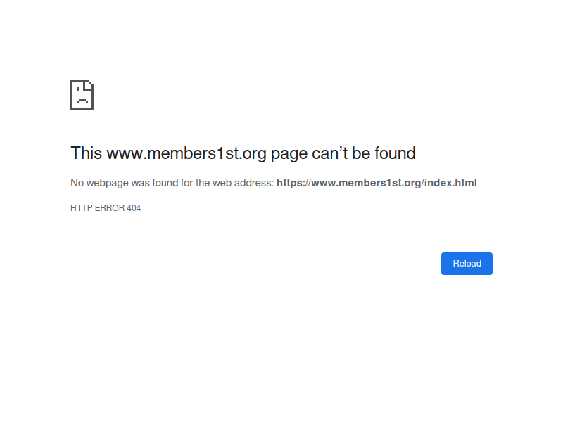Click the domain in the bold URL

[x=366, y=183]
